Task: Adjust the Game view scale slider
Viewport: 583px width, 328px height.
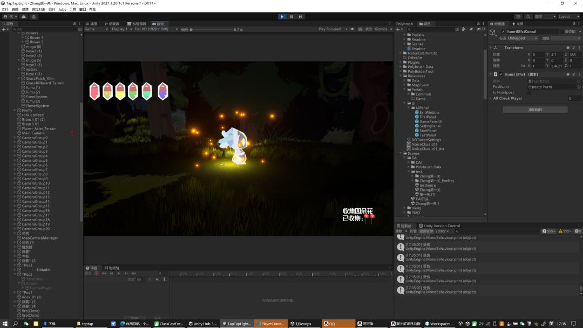Action: [192, 30]
